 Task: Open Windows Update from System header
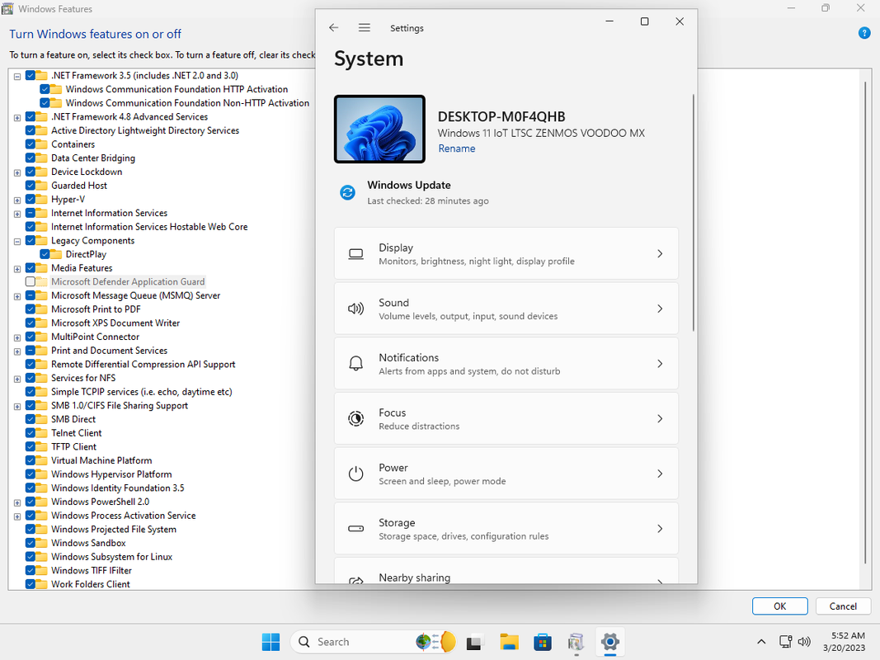tap(416, 192)
